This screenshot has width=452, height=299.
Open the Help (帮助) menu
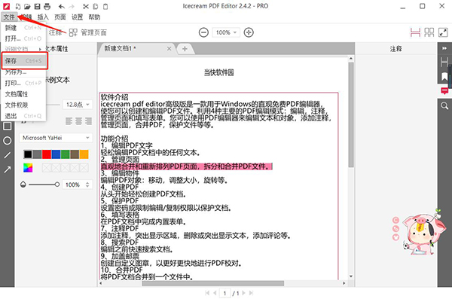[94, 17]
